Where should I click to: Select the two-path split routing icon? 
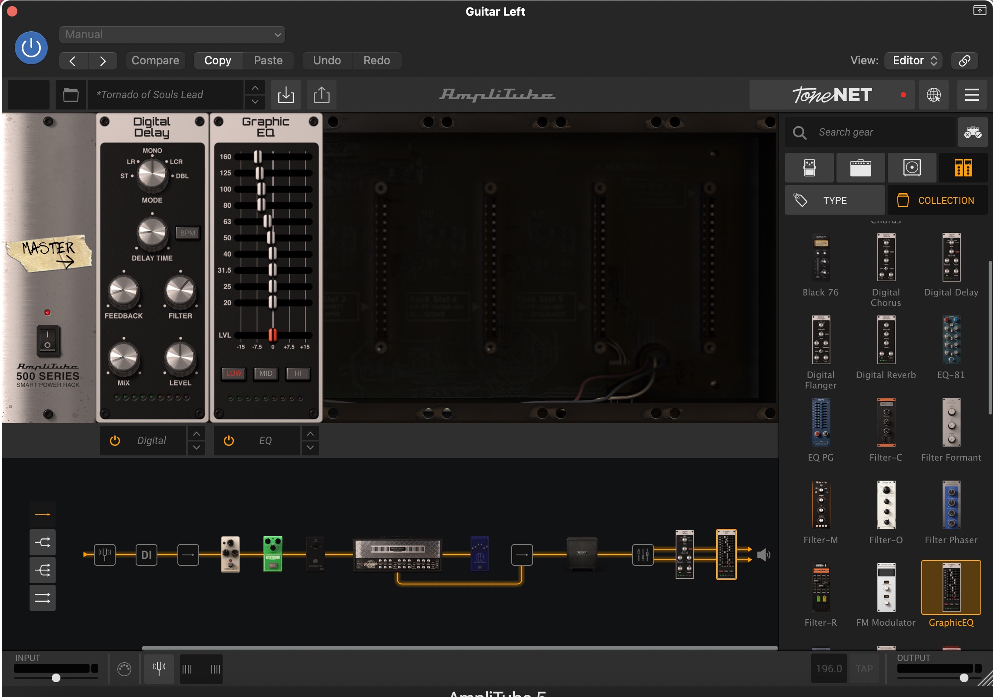43,542
